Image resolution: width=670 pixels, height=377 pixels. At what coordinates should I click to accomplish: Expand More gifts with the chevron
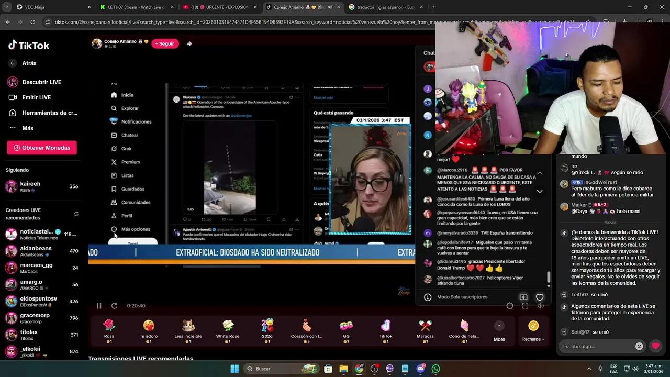click(x=499, y=326)
